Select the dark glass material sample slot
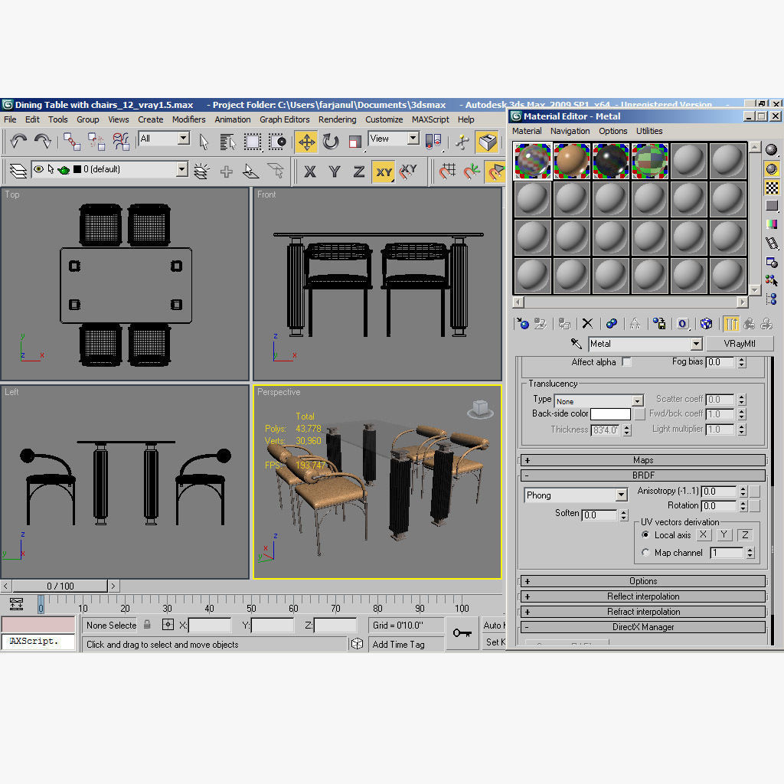 tap(610, 161)
